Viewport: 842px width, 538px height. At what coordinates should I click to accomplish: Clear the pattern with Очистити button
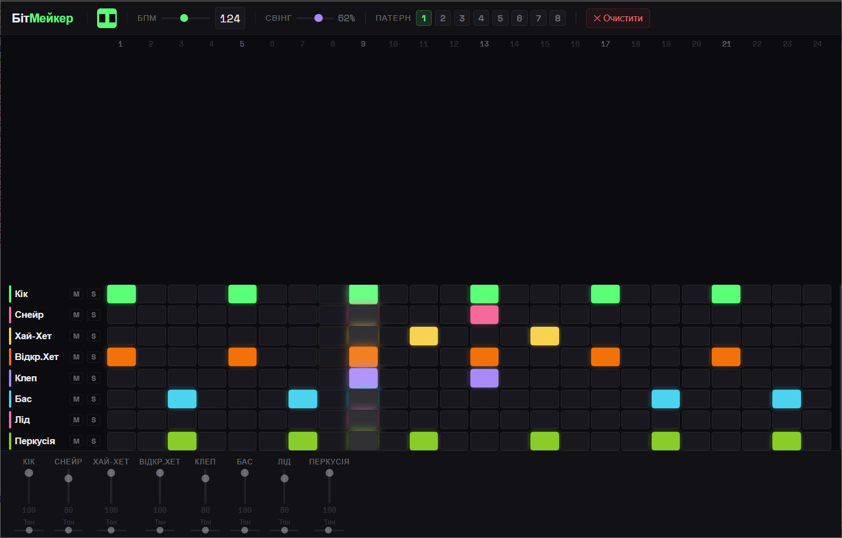point(618,18)
